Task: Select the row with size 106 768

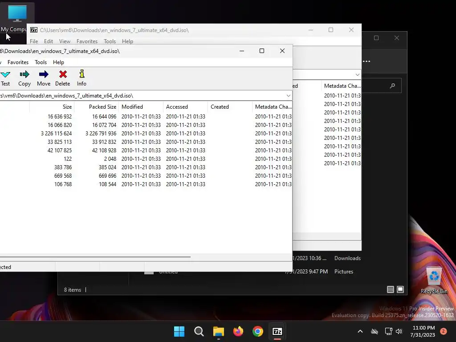Action: click(x=146, y=184)
